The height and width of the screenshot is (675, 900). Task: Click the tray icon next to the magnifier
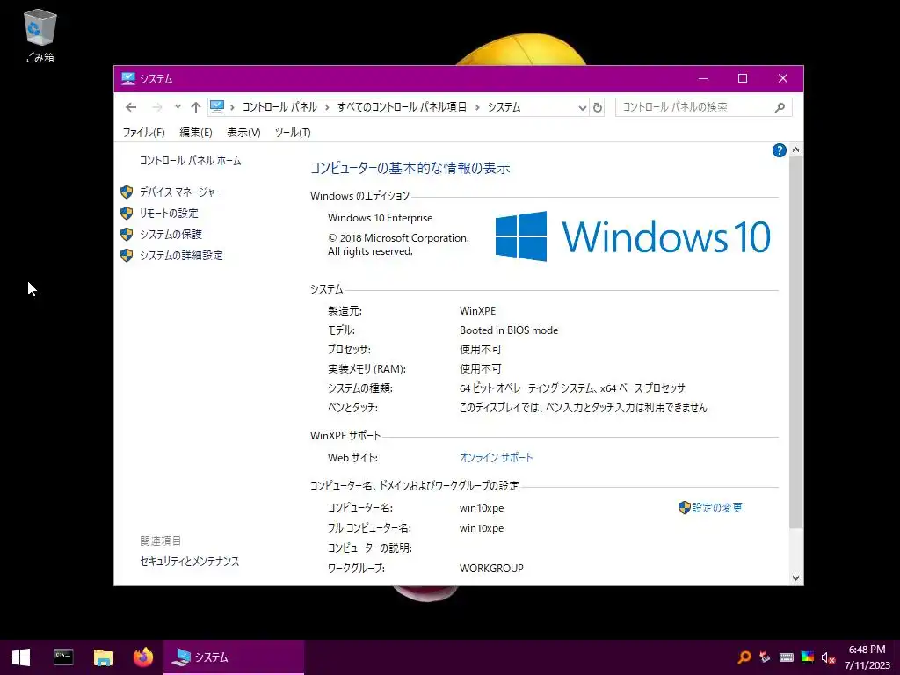(x=765, y=657)
